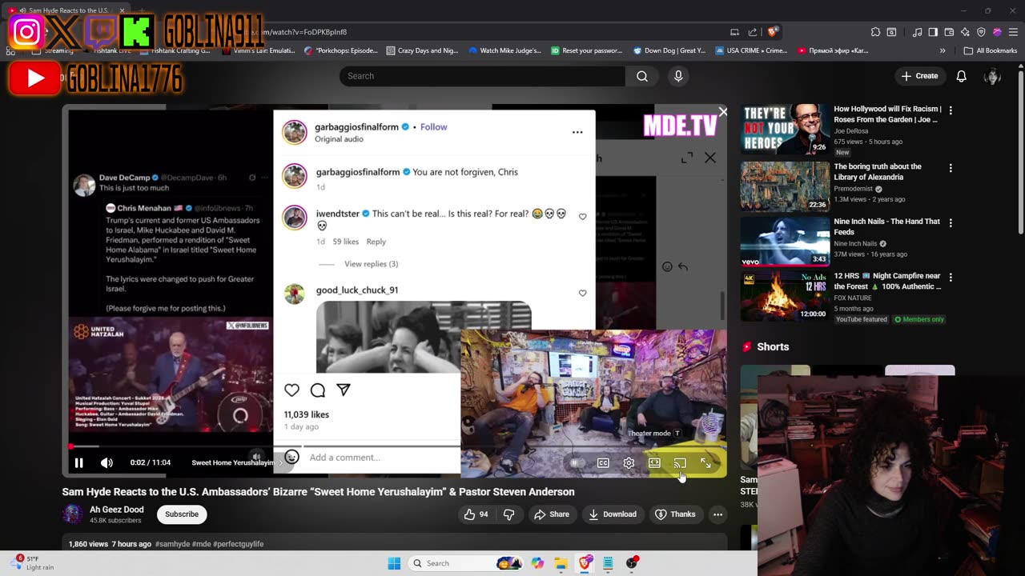The height and width of the screenshot is (576, 1025).
Task: Subscribe to Ah Geez Dood
Action: point(182,514)
